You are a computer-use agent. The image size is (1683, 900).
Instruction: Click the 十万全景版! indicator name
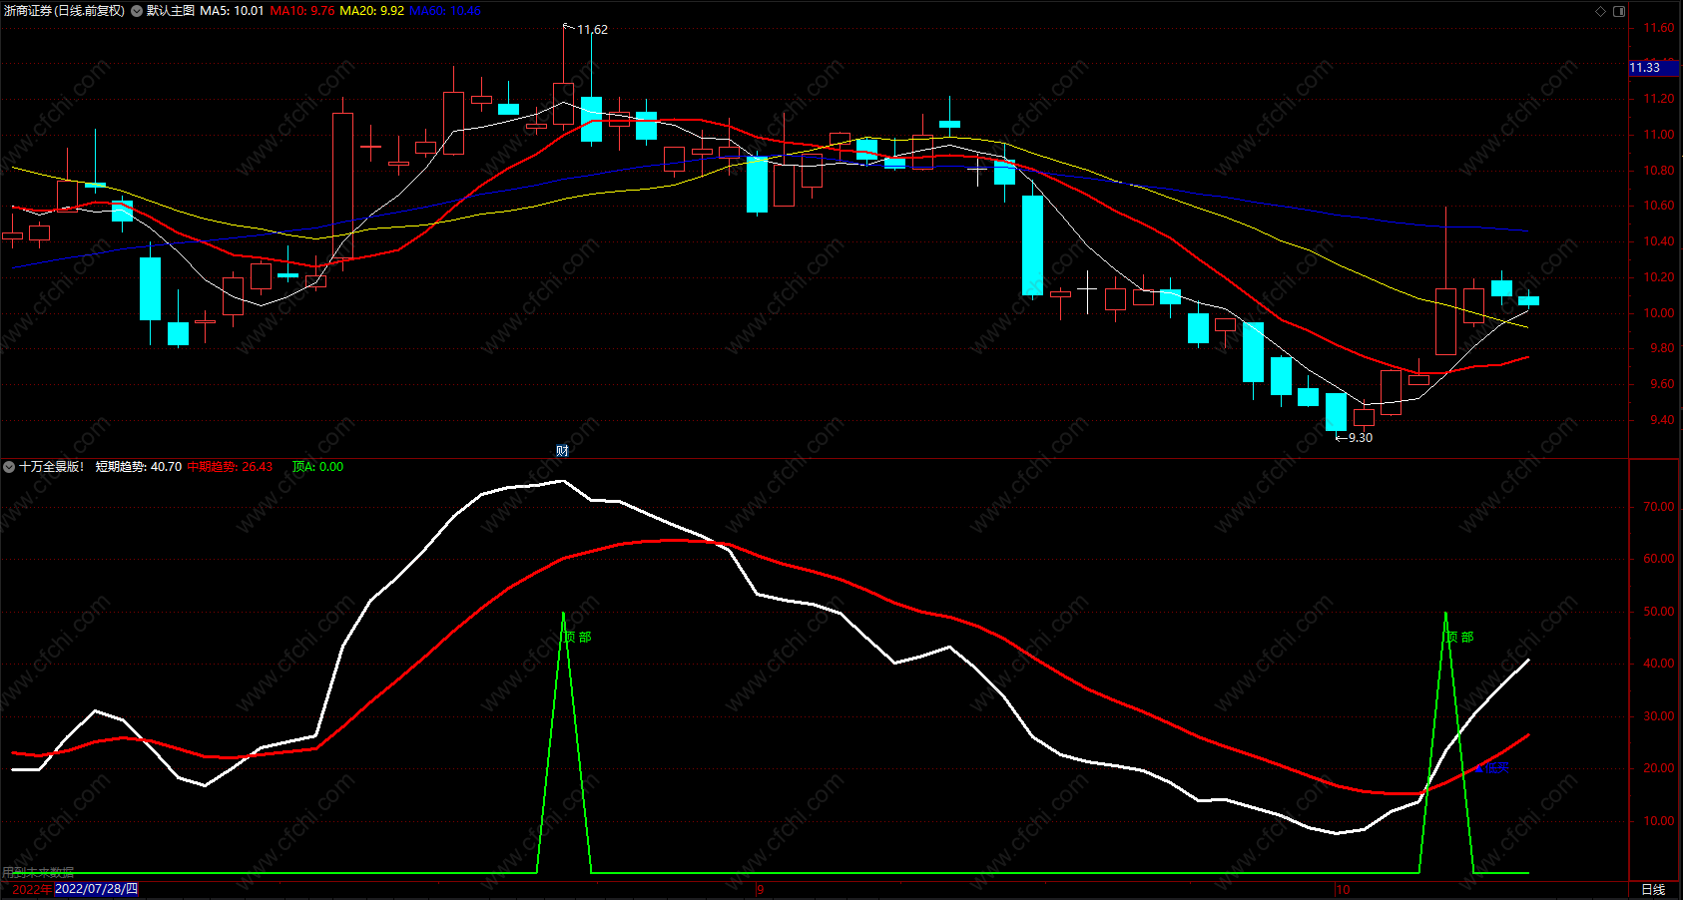52,467
